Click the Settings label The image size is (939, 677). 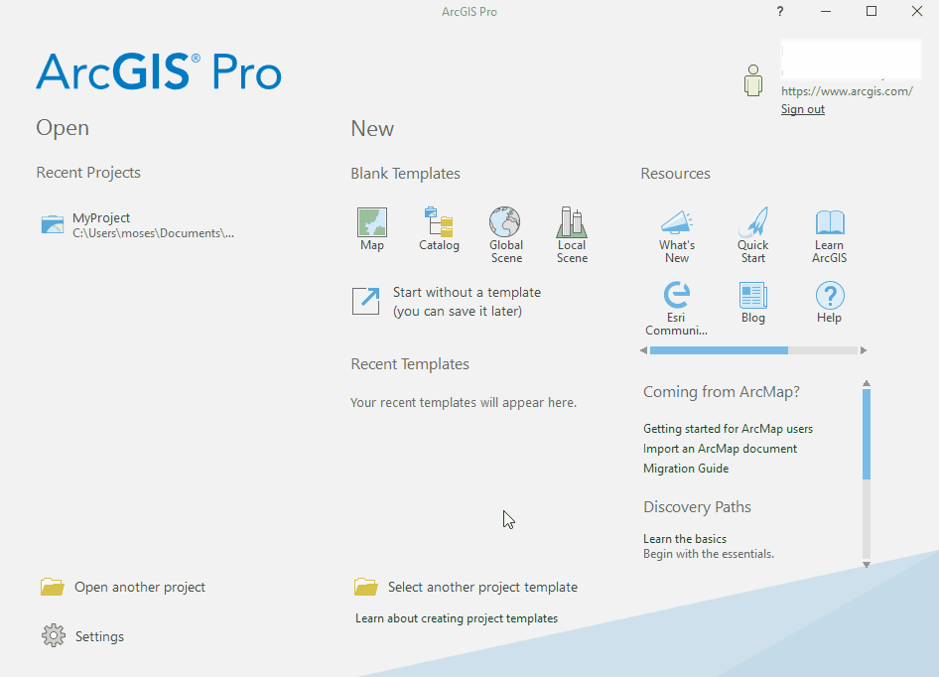[99, 636]
